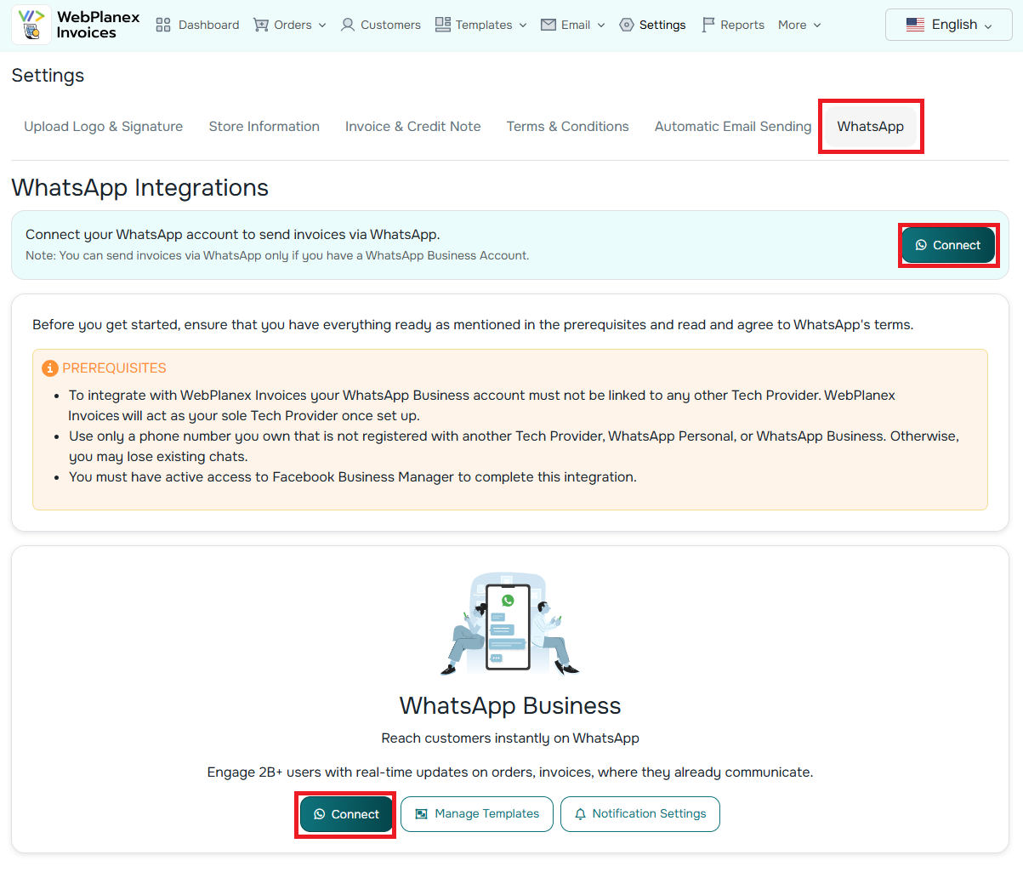Click the Reports flag icon
Screen dimensions: 1023x872
pos(708,25)
